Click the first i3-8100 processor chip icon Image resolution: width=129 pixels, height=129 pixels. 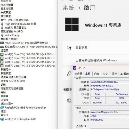2,54
